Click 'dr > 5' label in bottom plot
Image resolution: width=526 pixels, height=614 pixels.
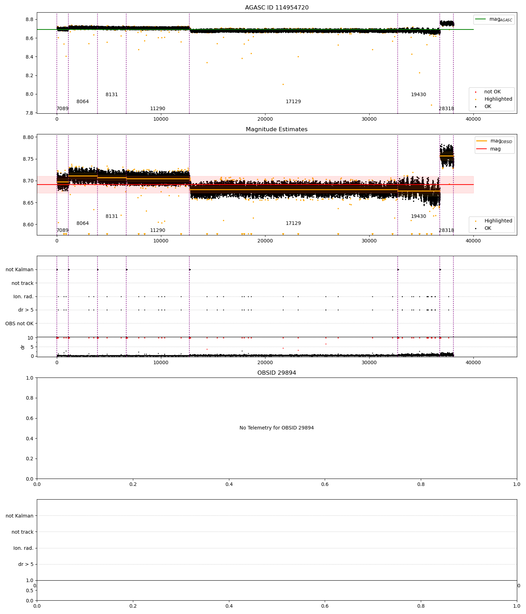[x=26, y=565]
